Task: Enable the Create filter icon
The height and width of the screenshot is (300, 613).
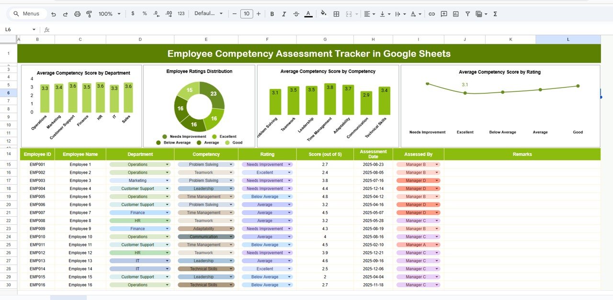Action: click(x=468, y=13)
